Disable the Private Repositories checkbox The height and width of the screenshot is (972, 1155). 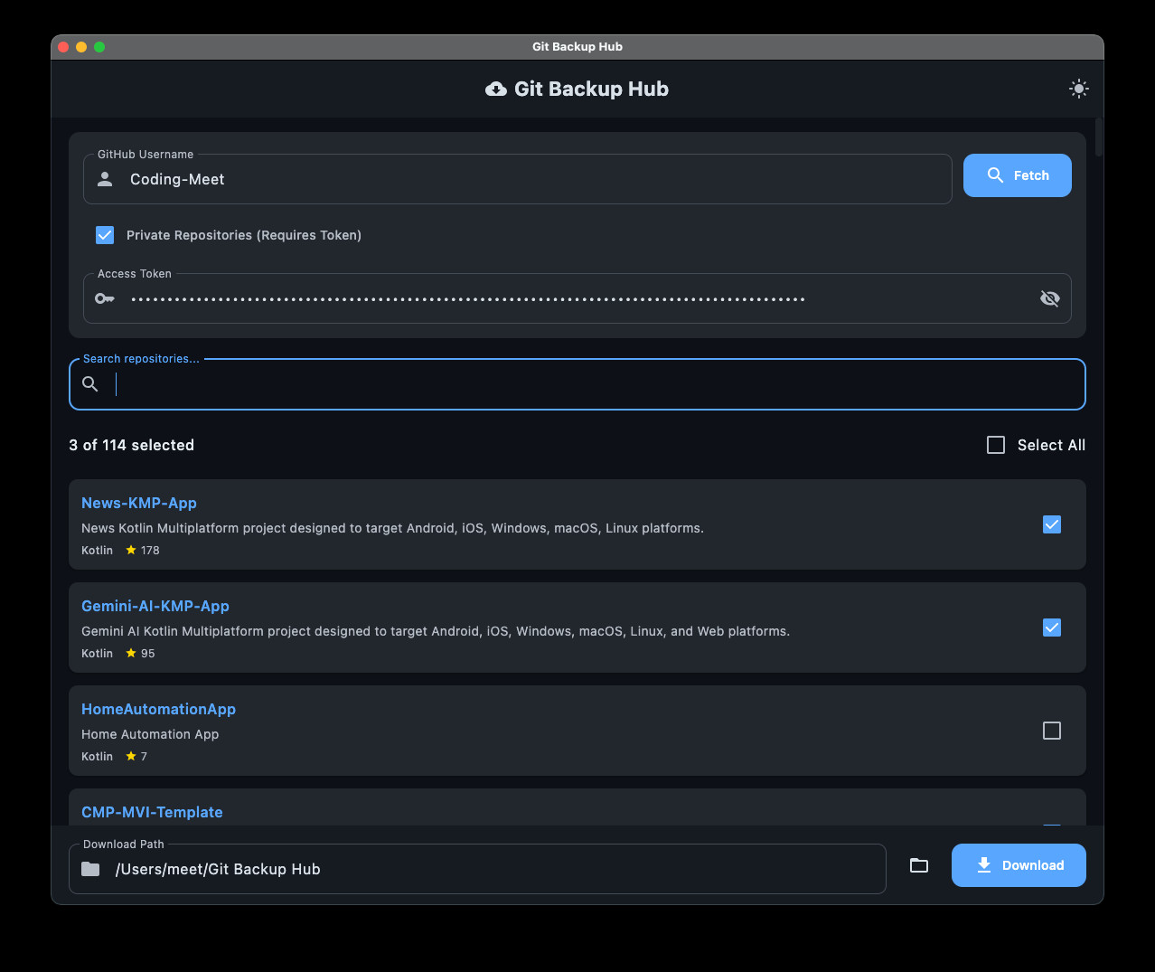[x=105, y=235]
